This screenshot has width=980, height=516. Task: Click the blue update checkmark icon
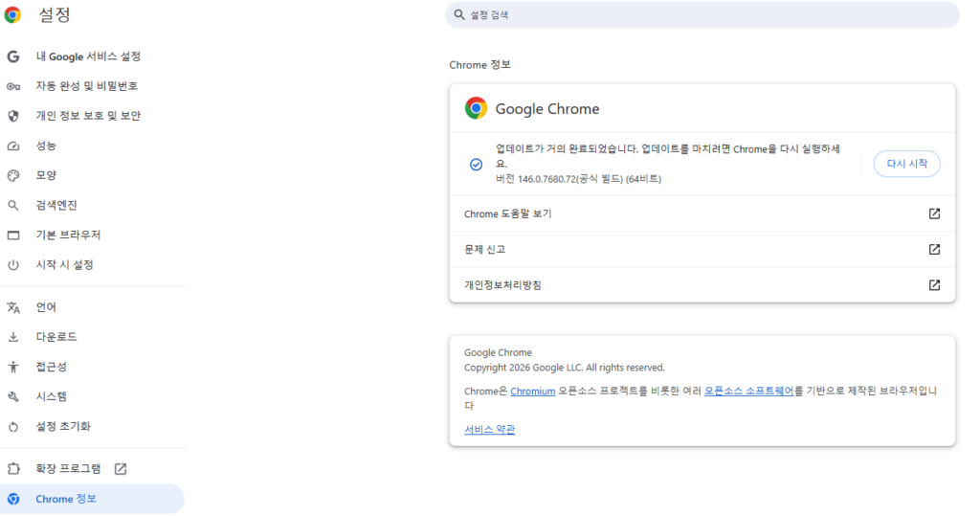[x=477, y=165]
